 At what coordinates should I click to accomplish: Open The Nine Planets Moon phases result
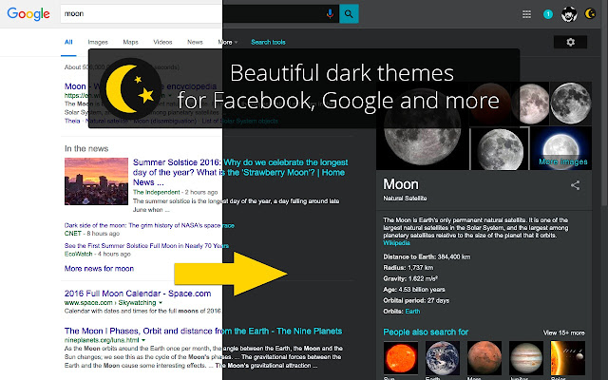click(x=203, y=331)
